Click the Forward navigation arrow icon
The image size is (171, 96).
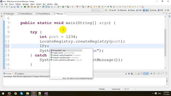click(x=138, y=7)
